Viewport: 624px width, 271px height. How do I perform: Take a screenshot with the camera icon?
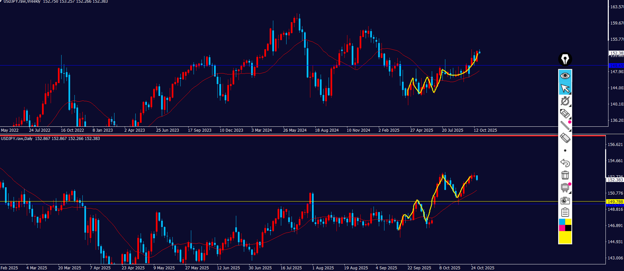tap(565, 200)
